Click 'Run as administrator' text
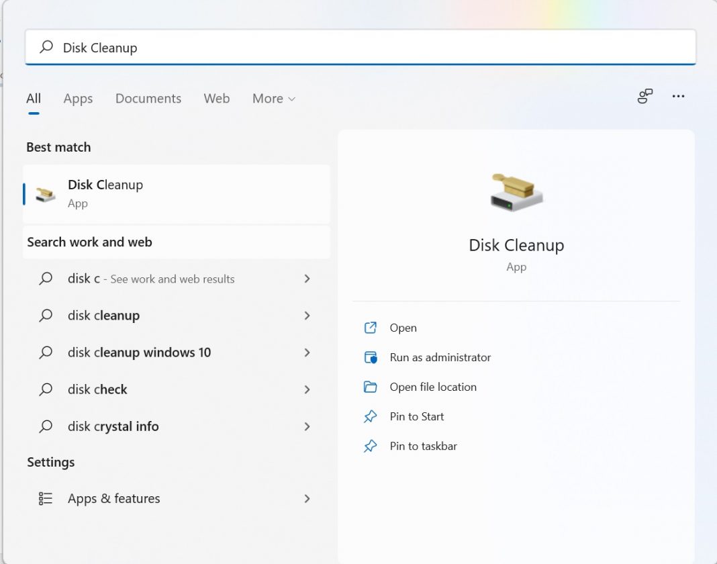Viewport: 717px width, 564px height. pyautogui.click(x=440, y=357)
